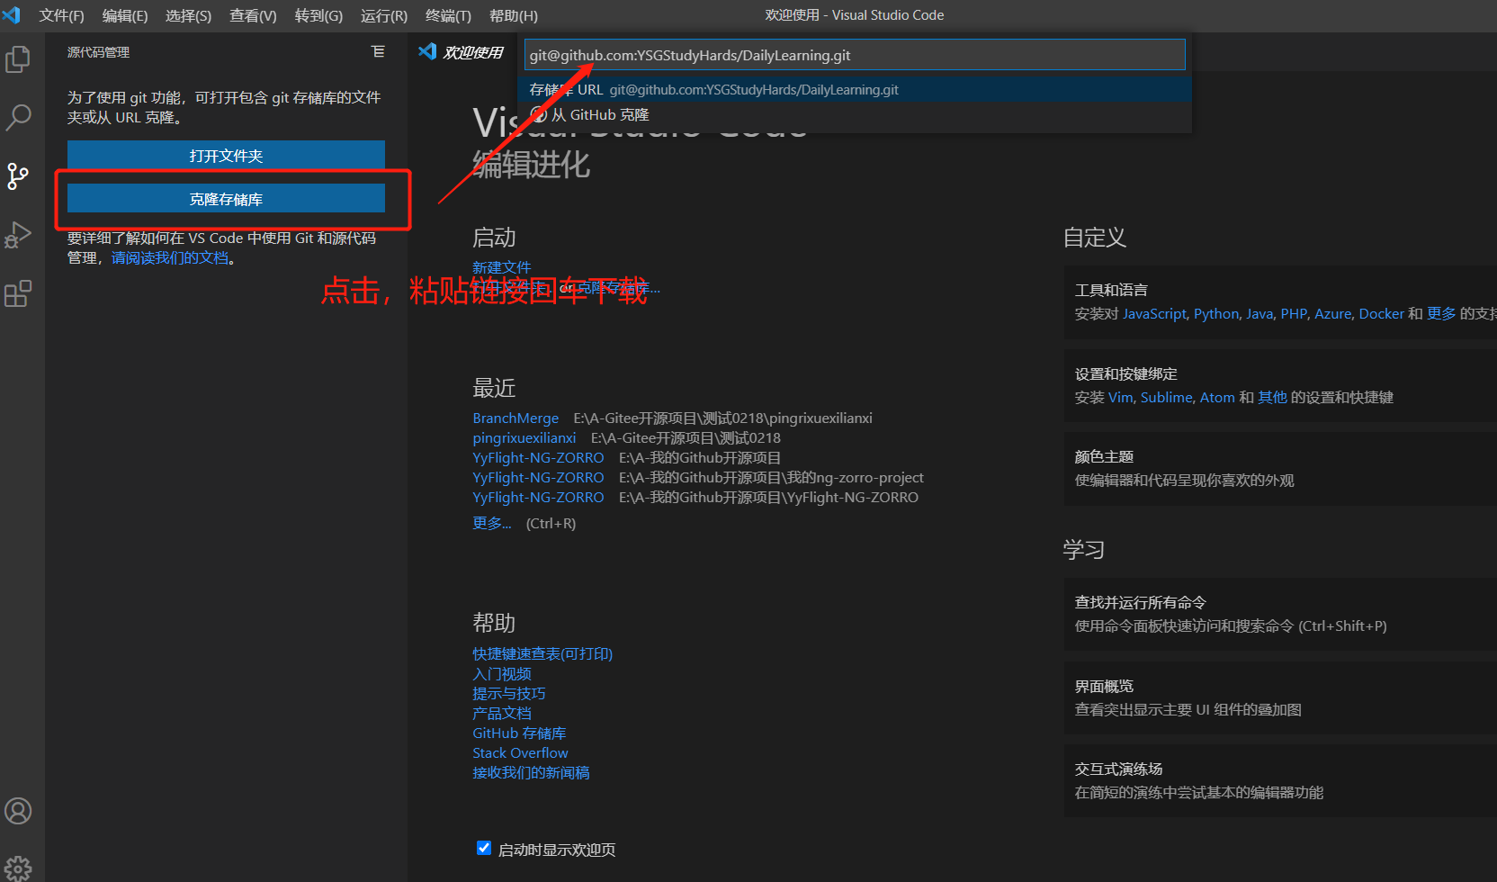Image resolution: width=1497 pixels, height=882 pixels.
Task: Open the recent BranchMerge project link
Action: coord(515,418)
